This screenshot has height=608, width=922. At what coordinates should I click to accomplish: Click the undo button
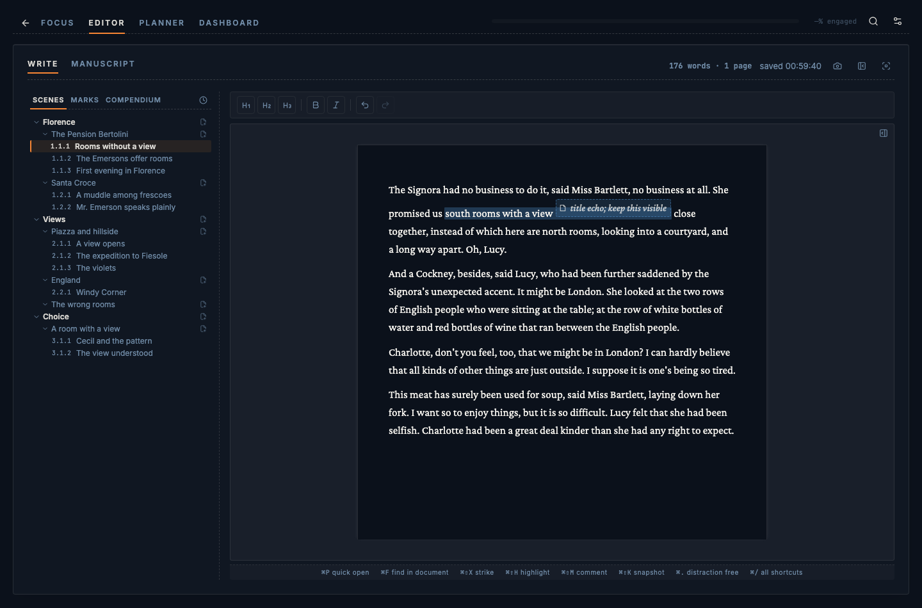(365, 105)
